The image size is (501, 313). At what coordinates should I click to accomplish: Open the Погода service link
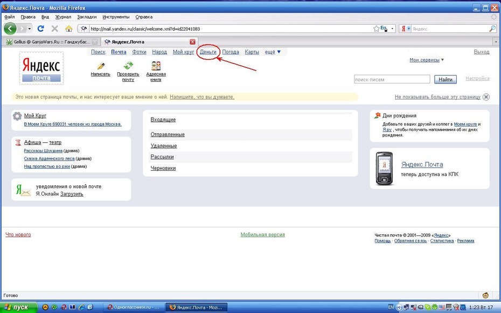tap(231, 52)
